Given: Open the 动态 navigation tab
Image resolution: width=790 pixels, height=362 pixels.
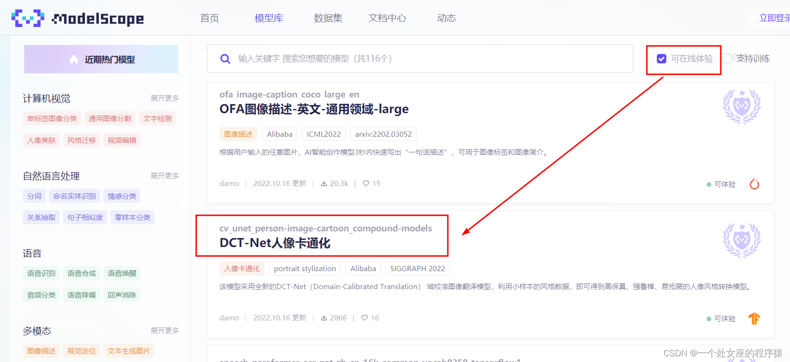Looking at the screenshot, I should tap(446, 18).
